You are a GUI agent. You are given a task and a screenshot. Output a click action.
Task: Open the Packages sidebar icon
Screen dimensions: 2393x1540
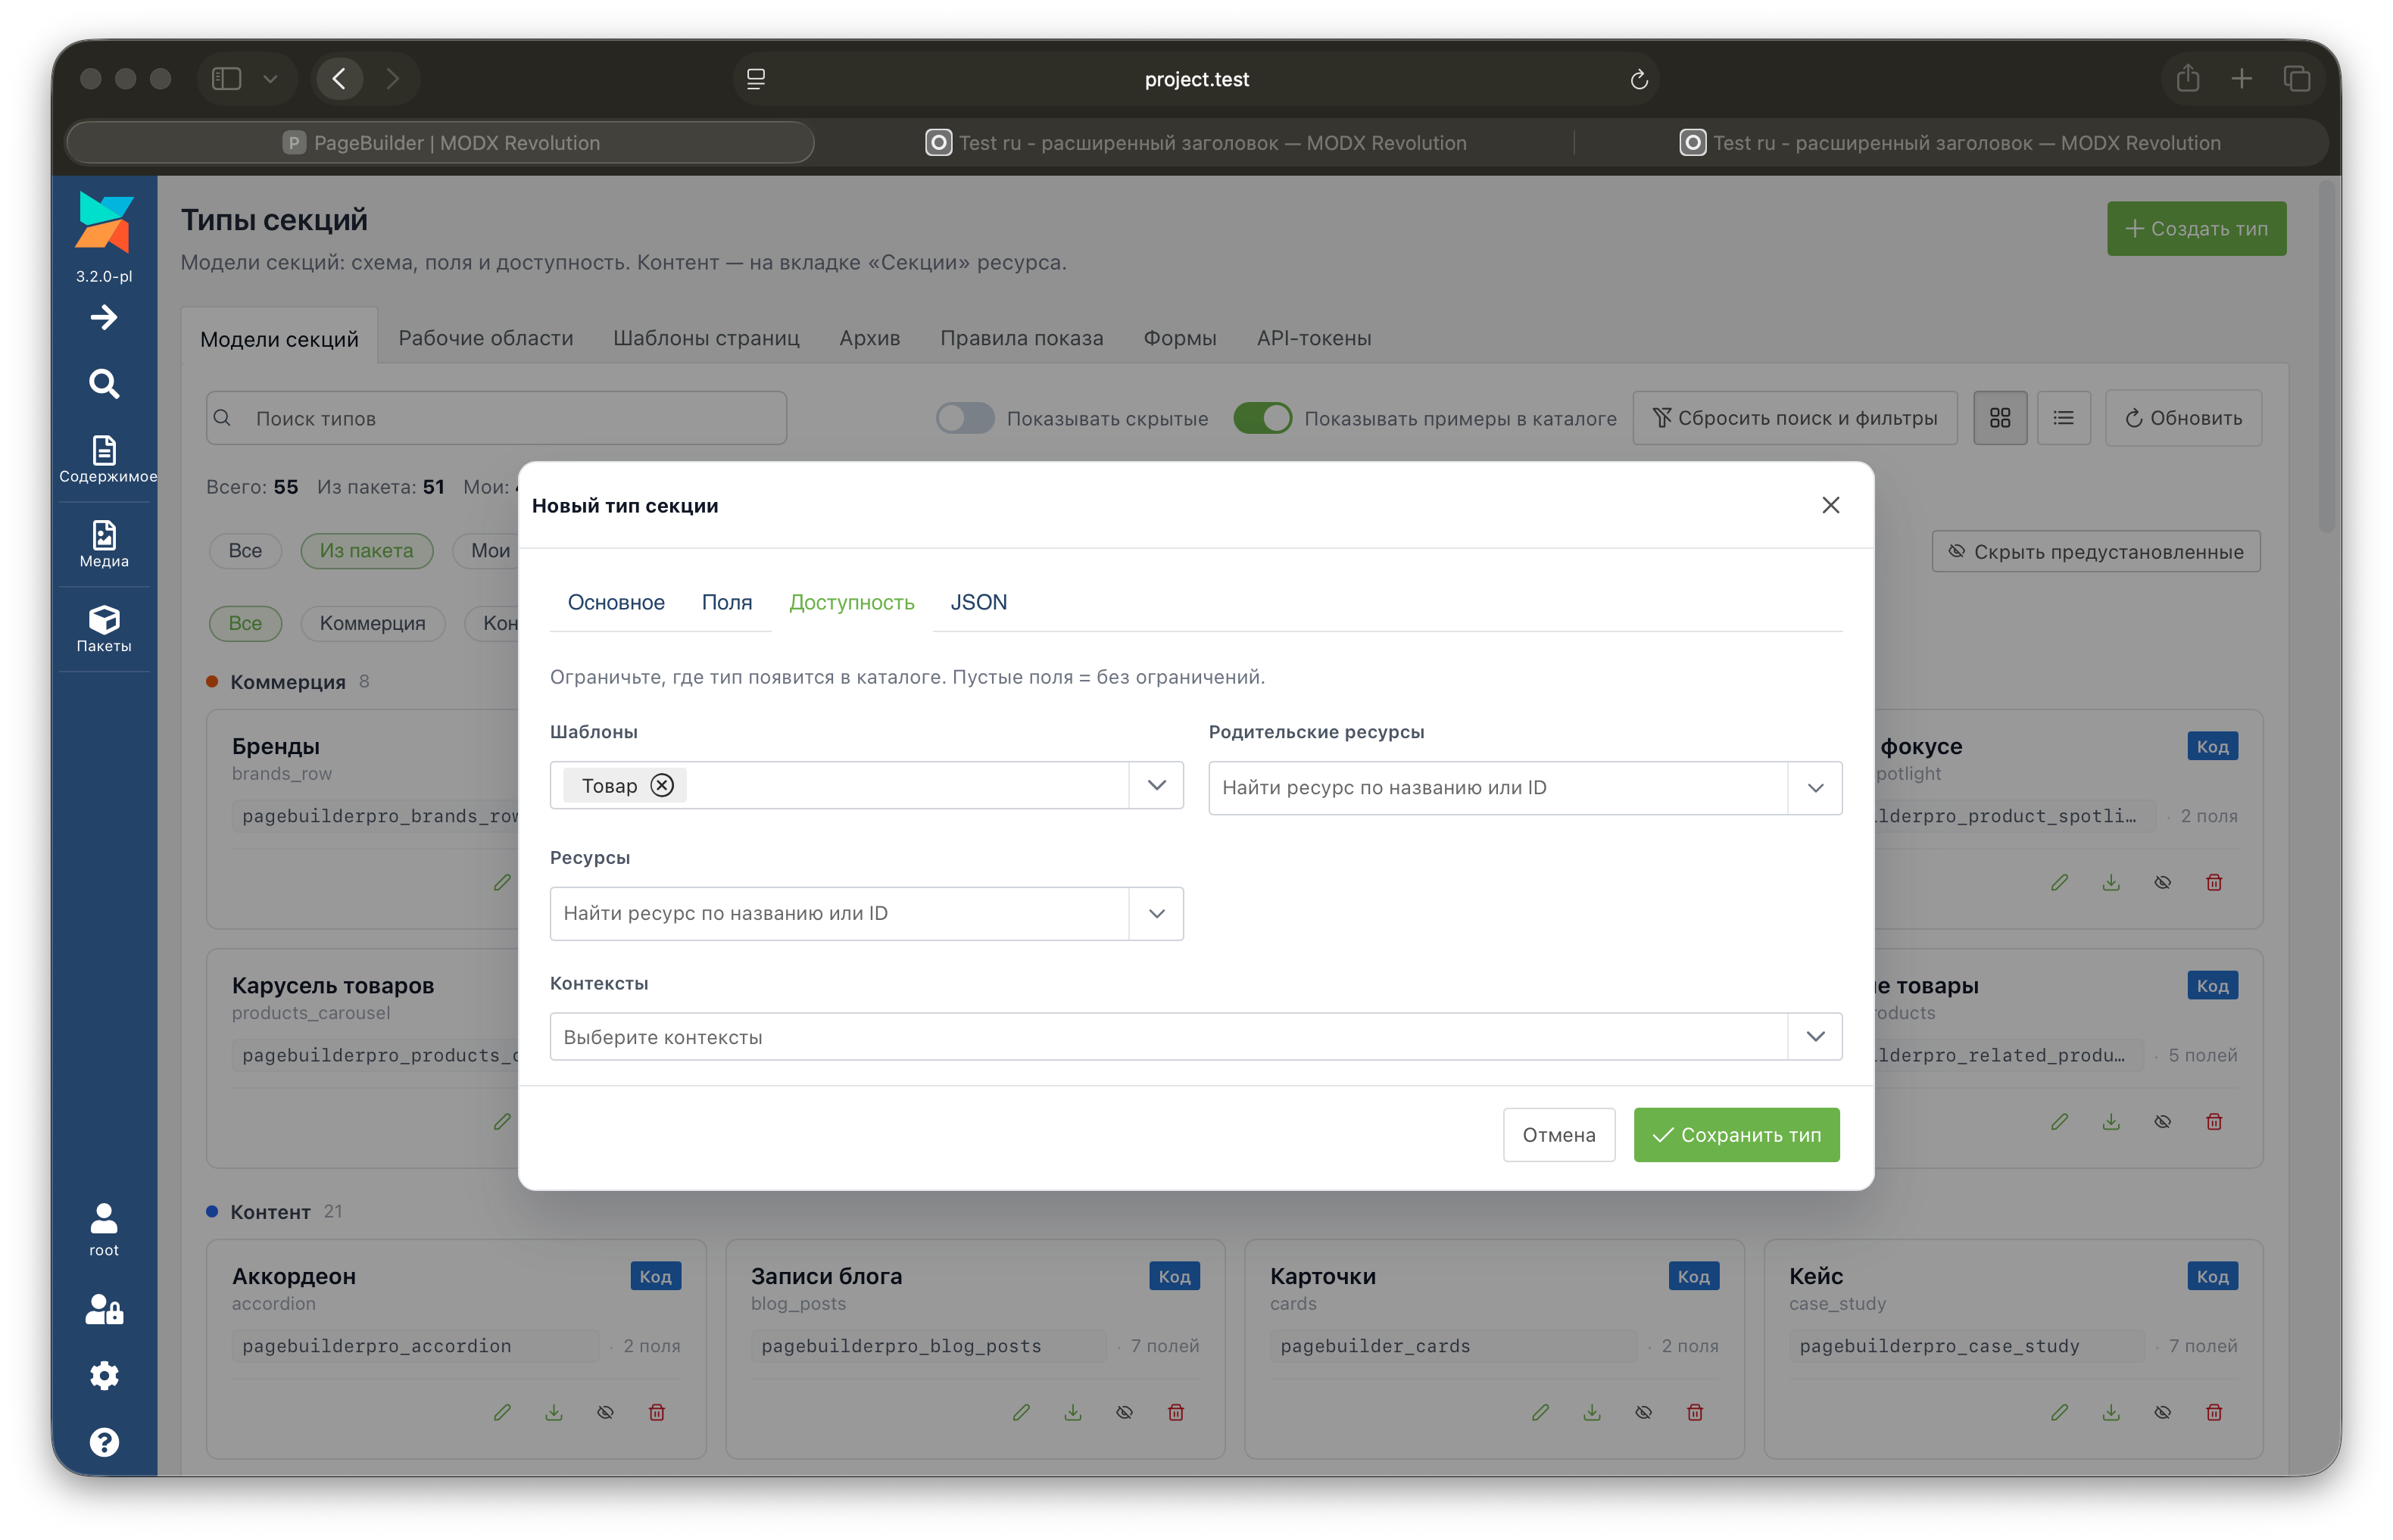tap(104, 630)
